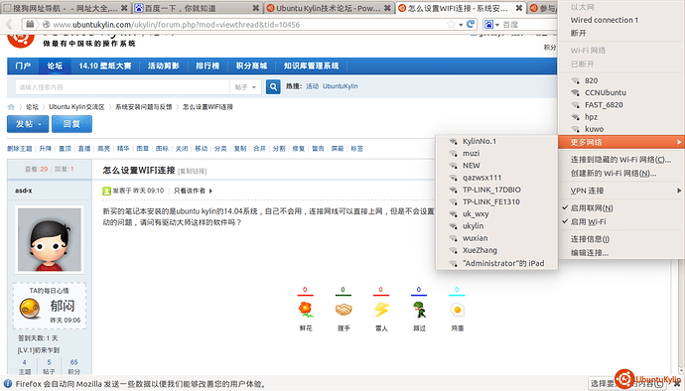Click the soldier passer-by reaction icon
This screenshot has width=685, height=391.
pyautogui.click(x=419, y=310)
